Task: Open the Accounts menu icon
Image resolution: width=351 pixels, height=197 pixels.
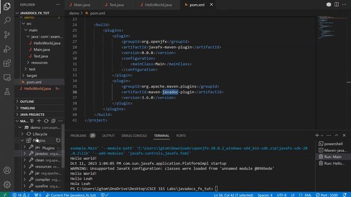Action: tap(7, 170)
